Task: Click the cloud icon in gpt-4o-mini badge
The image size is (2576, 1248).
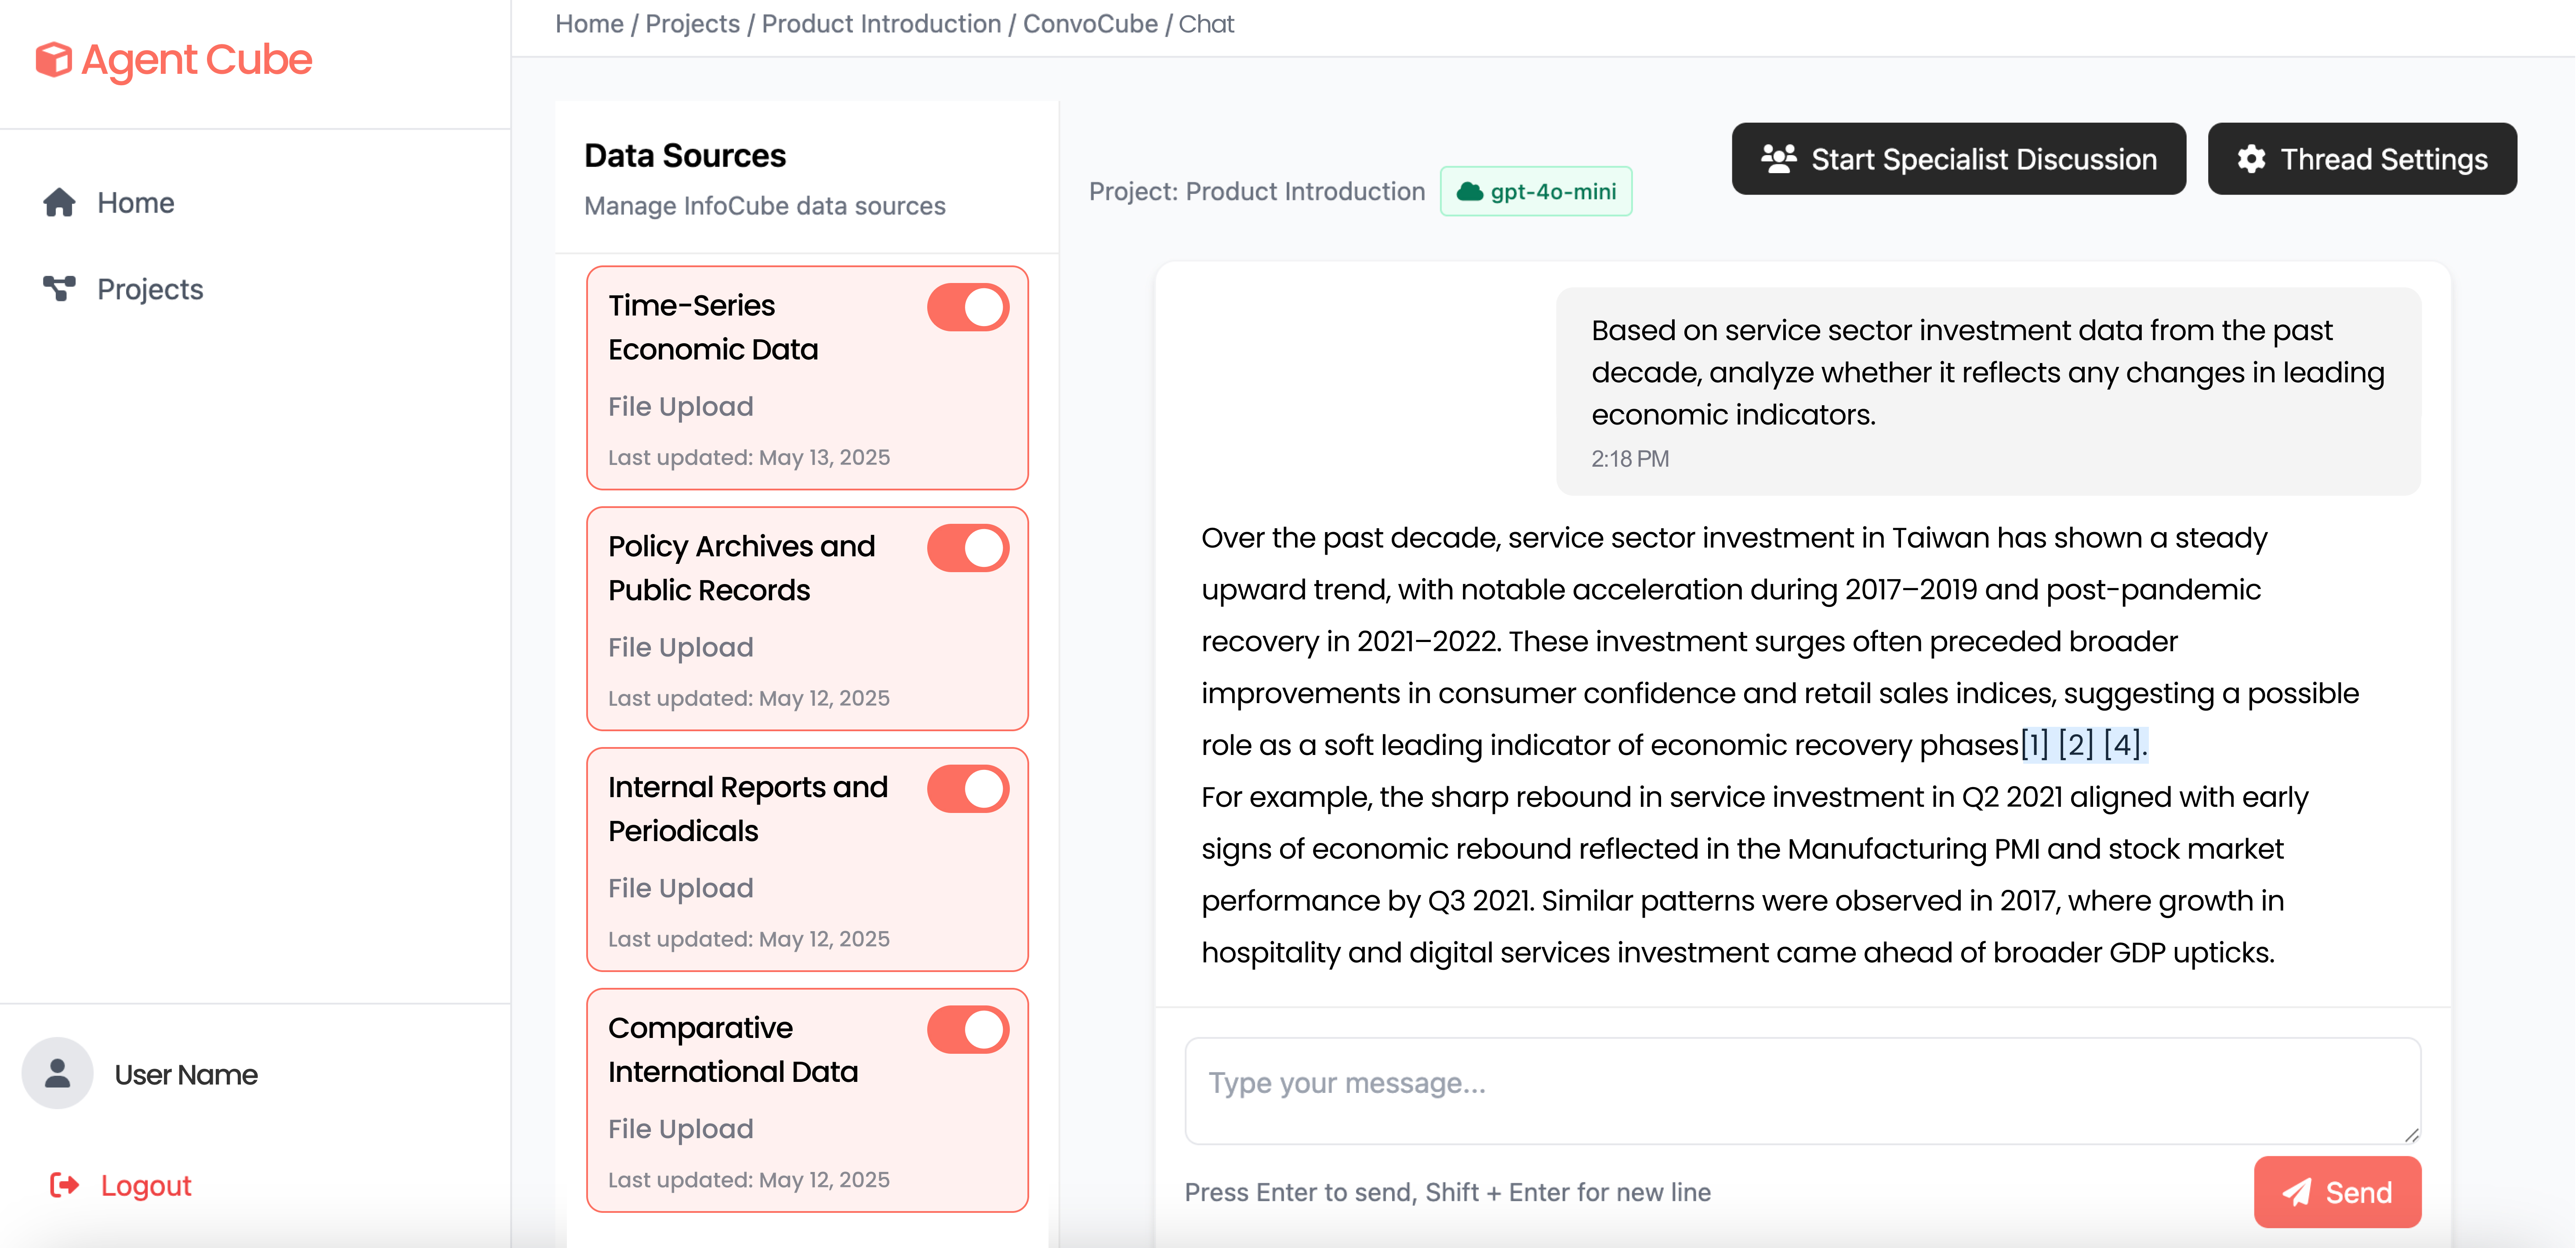Action: pos(1469,192)
